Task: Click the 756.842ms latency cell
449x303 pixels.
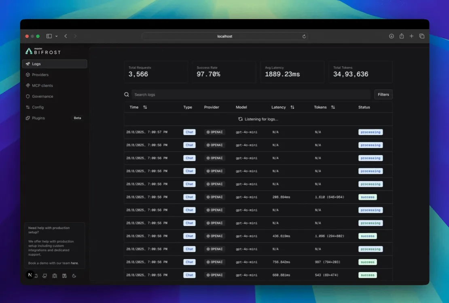Action: (281, 262)
